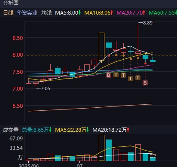Open the 均线 indicator label
Image resolution: width=177 pixels, height=167 pixels.
click(x=46, y=13)
